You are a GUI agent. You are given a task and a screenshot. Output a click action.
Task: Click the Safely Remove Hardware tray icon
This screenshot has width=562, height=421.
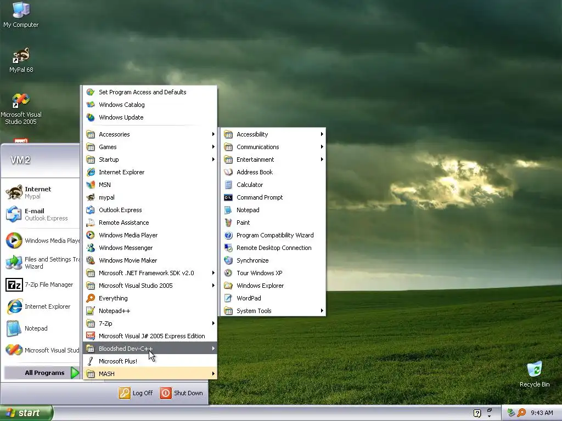(x=511, y=413)
